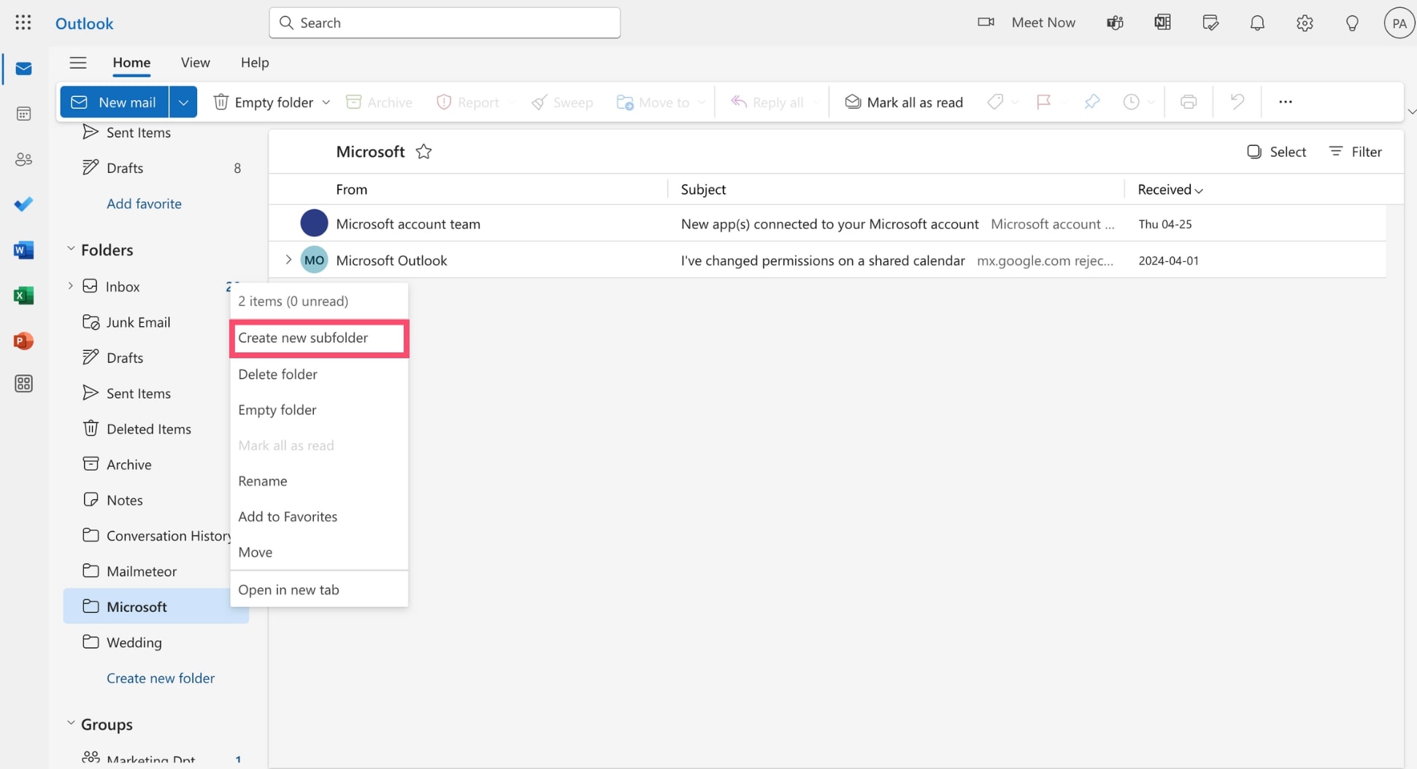Open the tips lightbulb icon
The width and height of the screenshot is (1417, 769).
tap(1352, 23)
